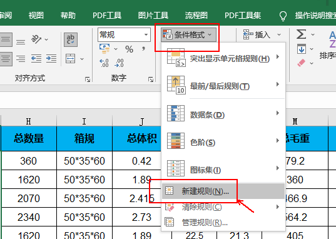The width and height of the screenshot is (336, 239).
Task: Click the 总数量 header cell
Action: (29, 138)
